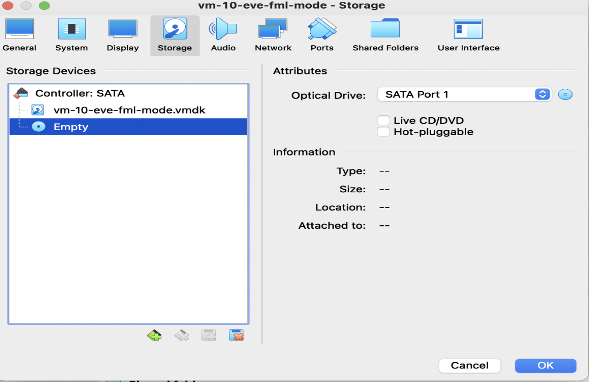
Task: Confirm settings with the OK button
Action: pyautogui.click(x=545, y=365)
